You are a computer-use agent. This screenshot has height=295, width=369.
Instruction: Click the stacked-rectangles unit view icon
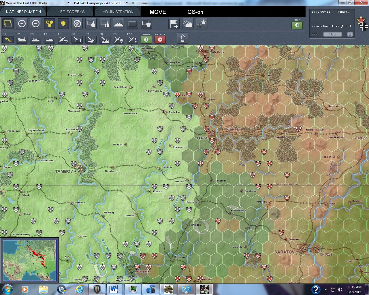pos(8,24)
